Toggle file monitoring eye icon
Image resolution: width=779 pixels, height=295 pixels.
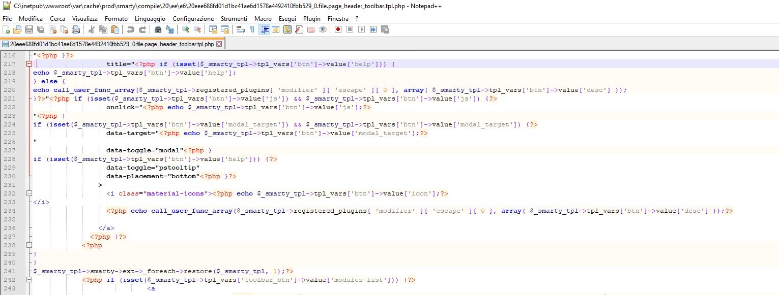point(322,29)
